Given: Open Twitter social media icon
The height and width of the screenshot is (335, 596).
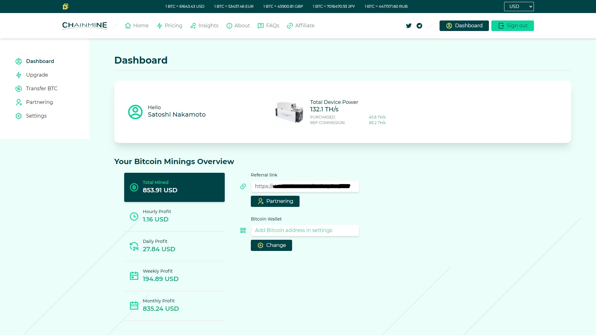Looking at the screenshot, I should pos(409,25).
